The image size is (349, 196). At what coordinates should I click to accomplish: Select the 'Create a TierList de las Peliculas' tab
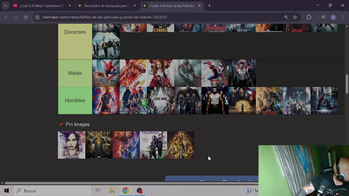(x=172, y=5)
